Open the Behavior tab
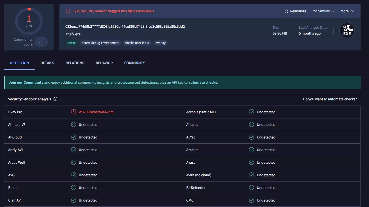Viewport: 369px width, 207px height. click(x=104, y=63)
